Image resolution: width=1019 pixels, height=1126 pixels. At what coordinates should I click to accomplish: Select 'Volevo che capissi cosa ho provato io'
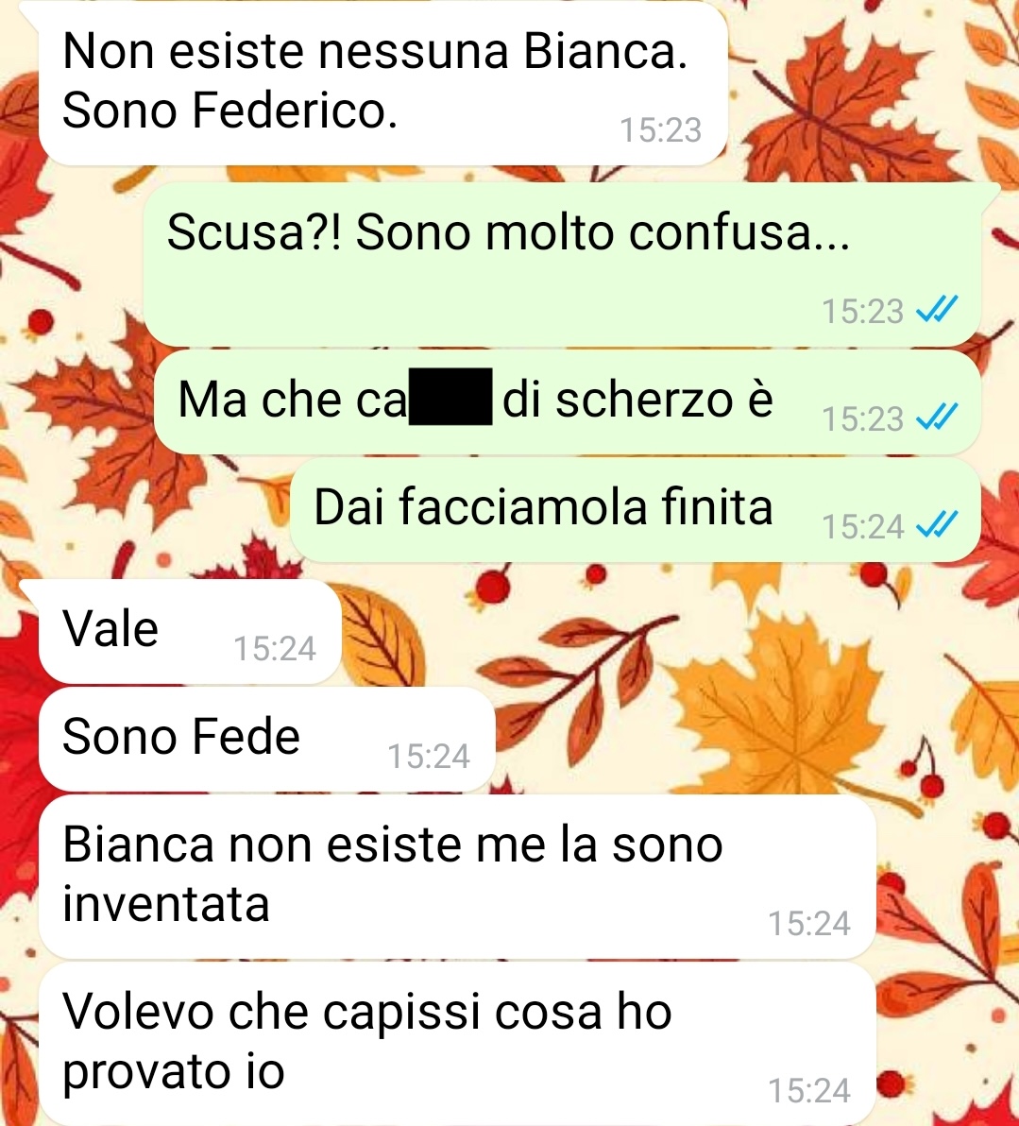[x=457, y=1044]
